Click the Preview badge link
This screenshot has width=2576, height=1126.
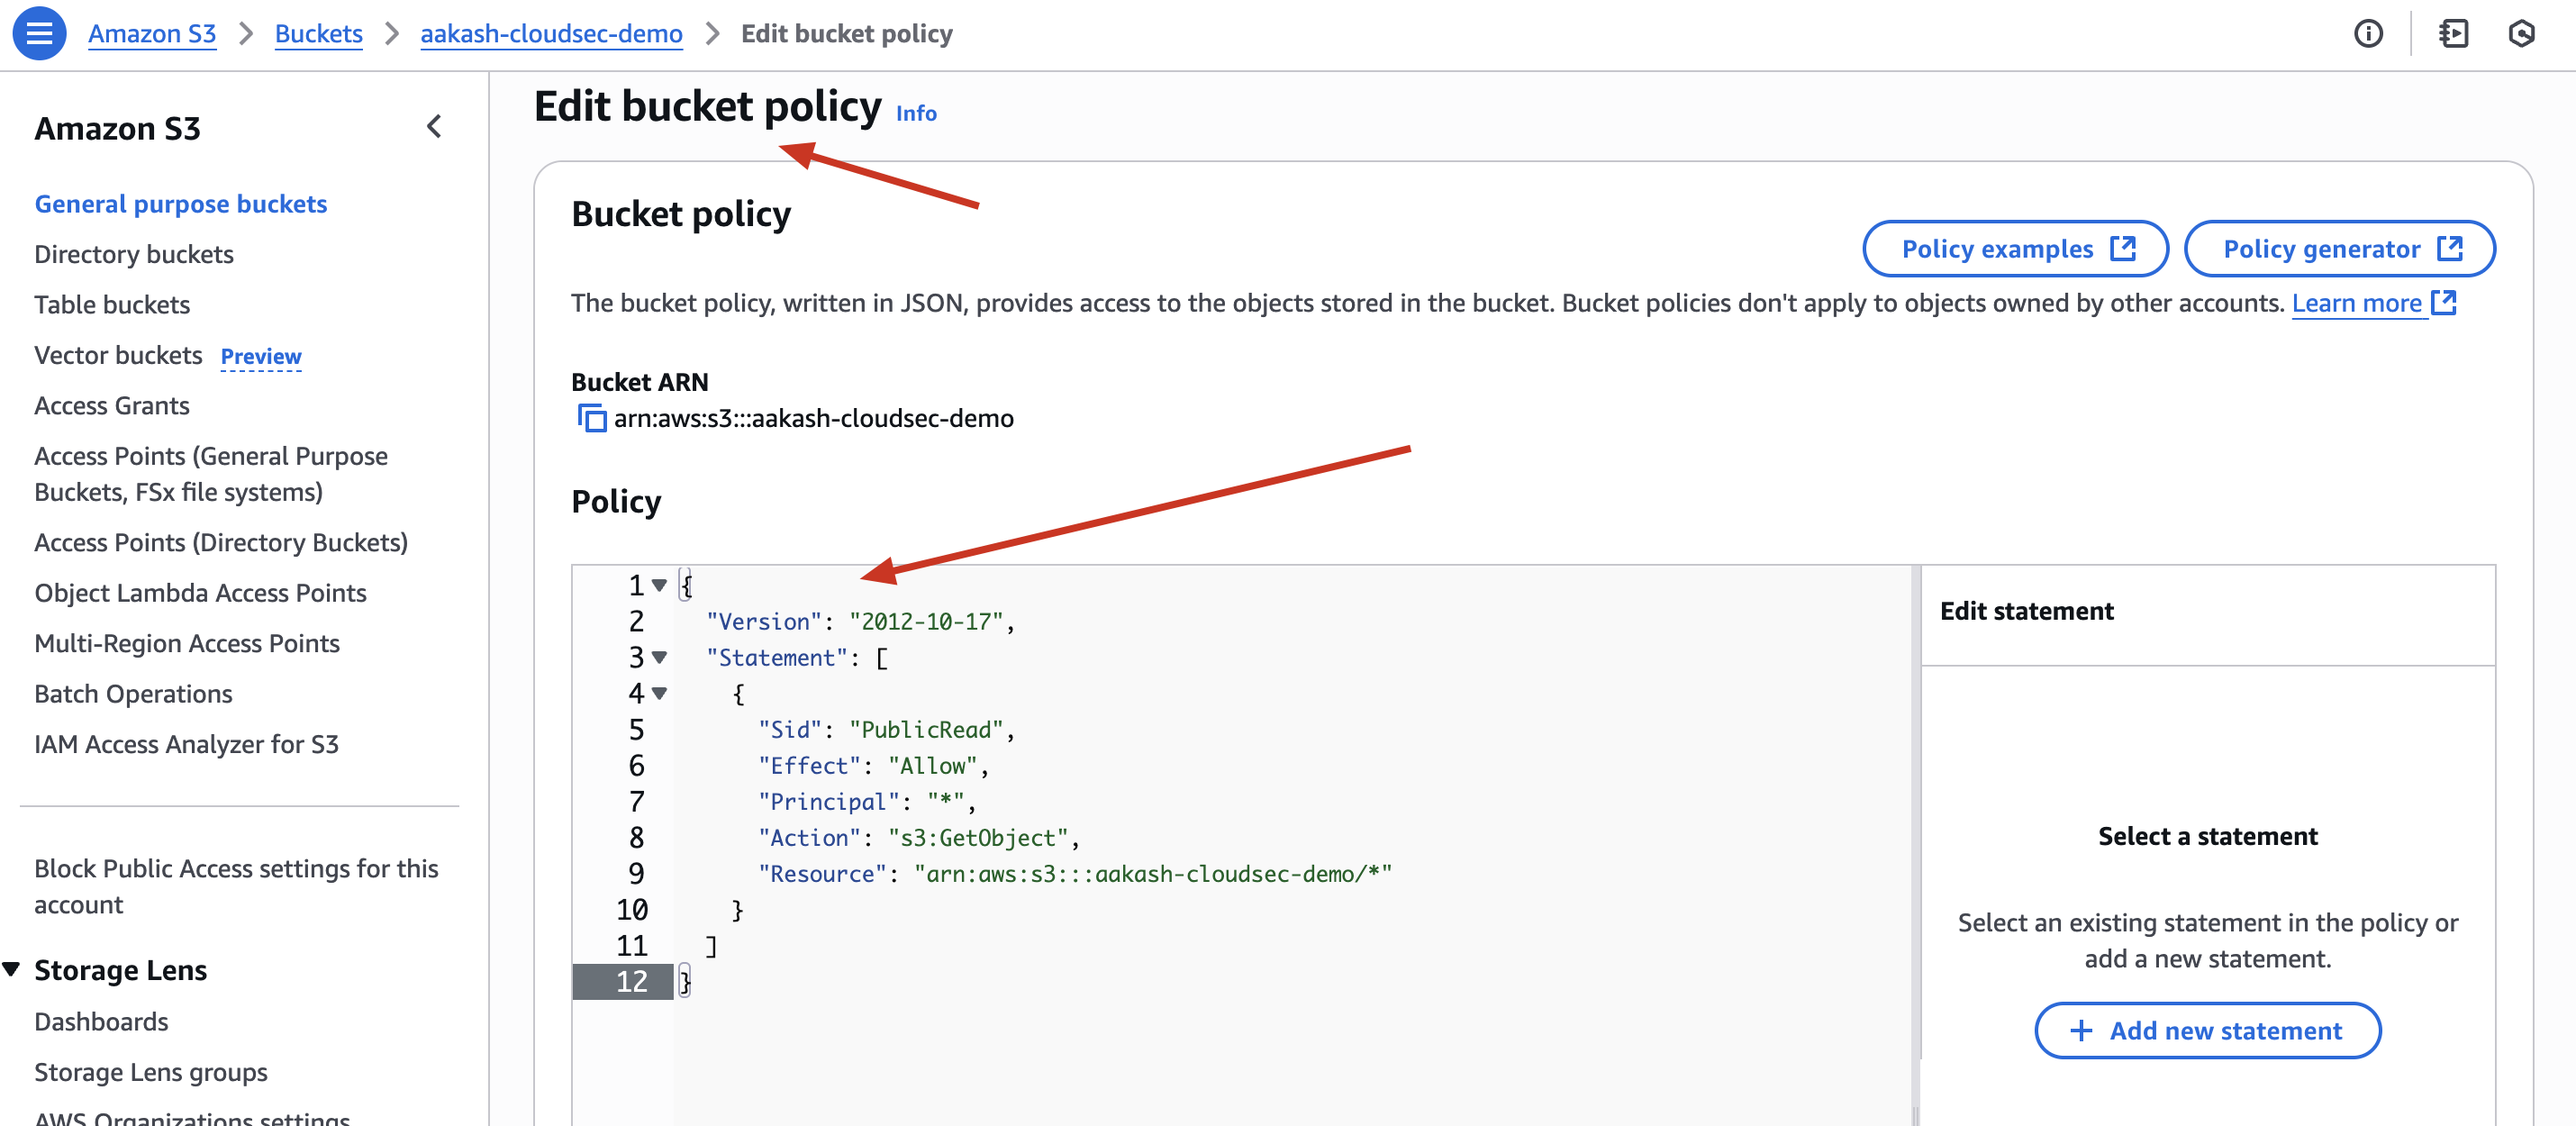click(x=261, y=357)
